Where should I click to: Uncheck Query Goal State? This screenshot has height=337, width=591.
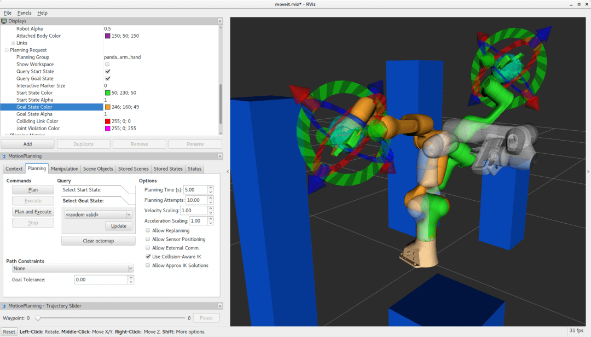coord(107,78)
